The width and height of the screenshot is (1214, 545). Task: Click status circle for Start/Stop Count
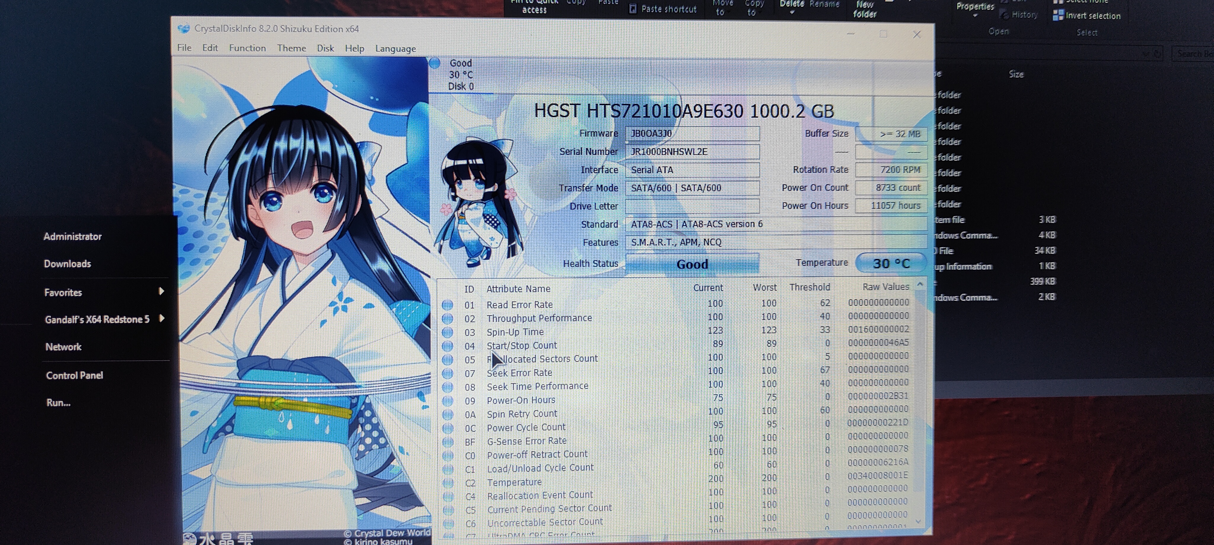[x=447, y=346]
